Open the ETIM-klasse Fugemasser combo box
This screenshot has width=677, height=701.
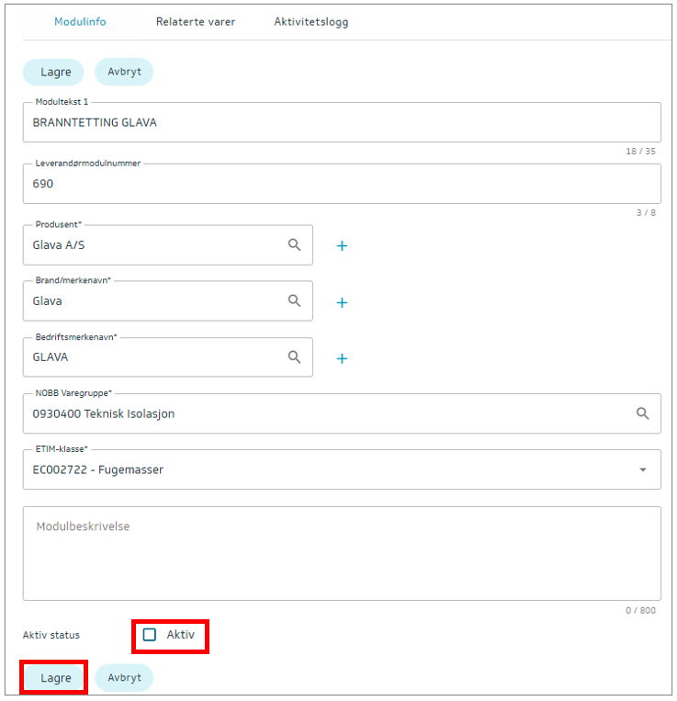(322, 470)
